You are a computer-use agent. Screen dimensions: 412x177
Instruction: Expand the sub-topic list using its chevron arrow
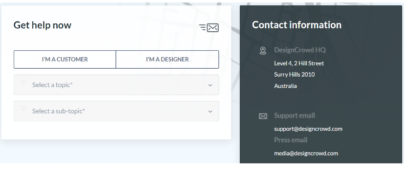point(210,111)
